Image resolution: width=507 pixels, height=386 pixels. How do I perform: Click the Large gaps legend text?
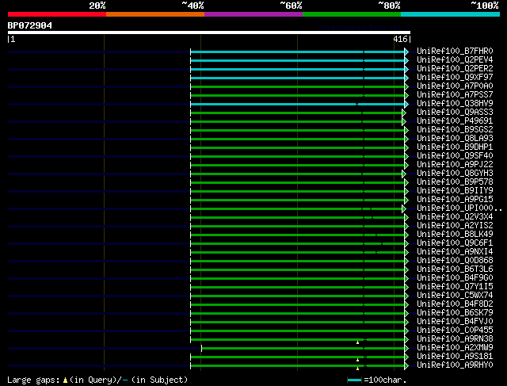pyautogui.click(x=33, y=380)
